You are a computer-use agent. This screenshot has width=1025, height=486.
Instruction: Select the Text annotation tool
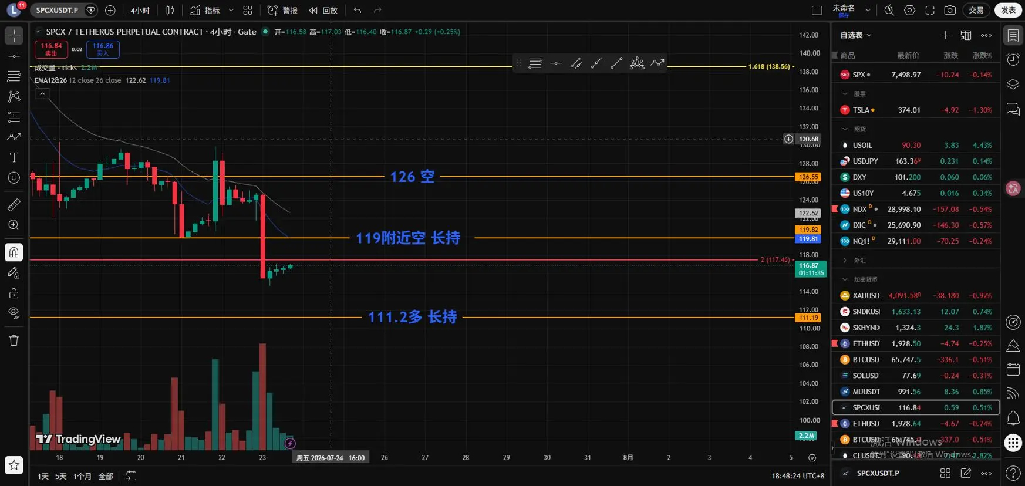14,157
